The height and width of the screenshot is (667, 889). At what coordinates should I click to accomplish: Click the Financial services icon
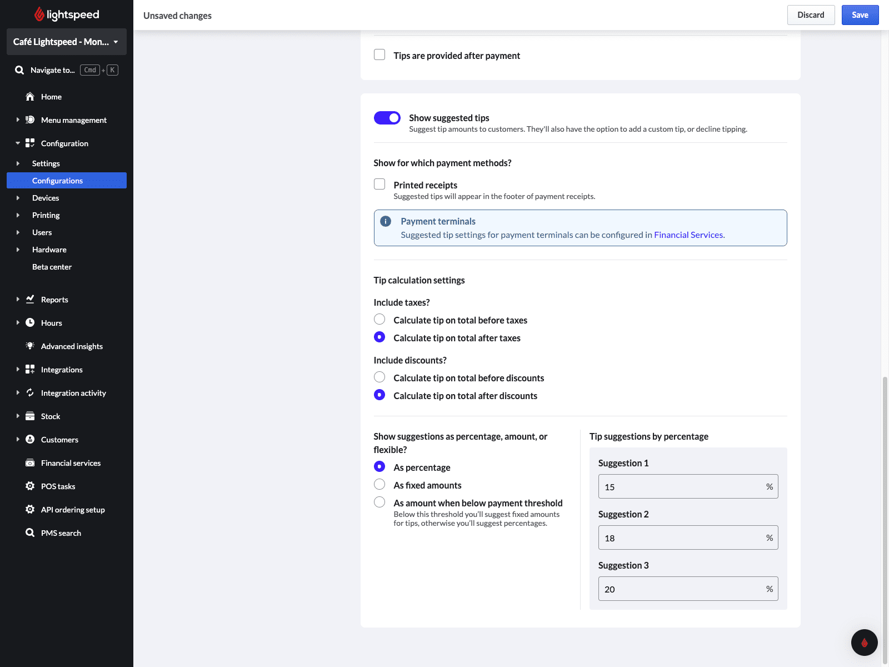pyautogui.click(x=30, y=463)
